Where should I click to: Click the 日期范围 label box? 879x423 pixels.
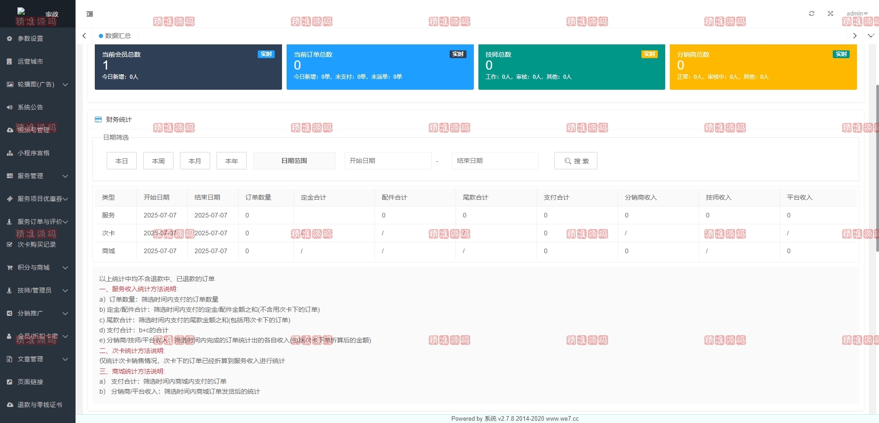coord(294,161)
